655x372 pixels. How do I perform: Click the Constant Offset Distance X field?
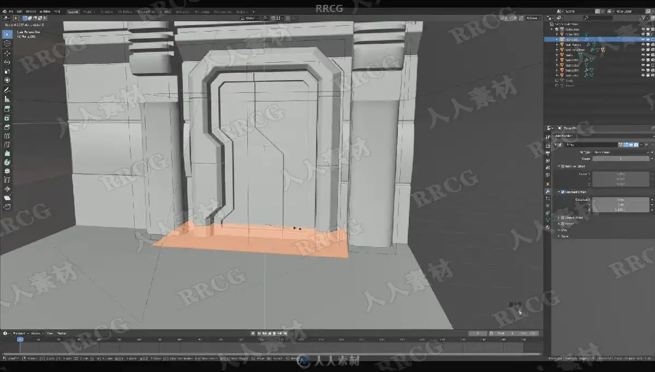621,200
